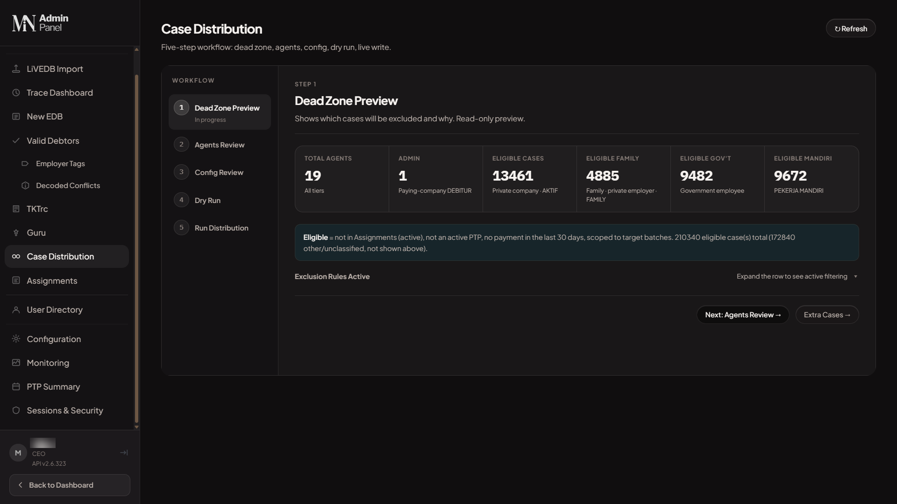This screenshot has width=897, height=504.
Task: Click the Admin card showing 1
Action: point(436,179)
